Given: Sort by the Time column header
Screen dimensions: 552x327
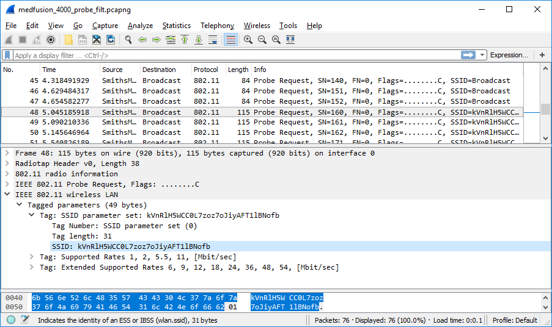Looking at the screenshot, I should (x=70, y=70).
